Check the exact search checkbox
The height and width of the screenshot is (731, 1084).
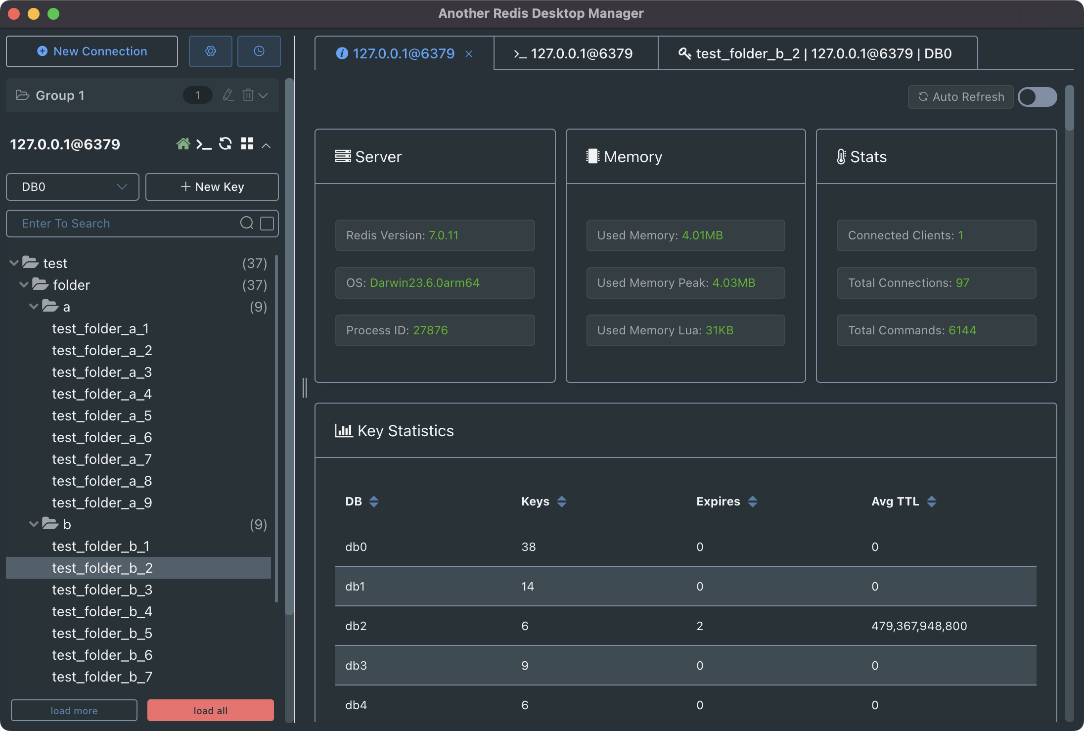point(267,224)
